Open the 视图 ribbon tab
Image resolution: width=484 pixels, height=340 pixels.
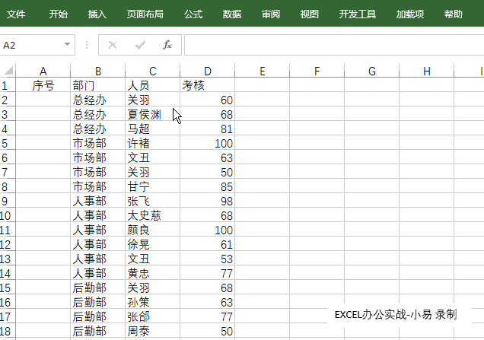tap(309, 14)
